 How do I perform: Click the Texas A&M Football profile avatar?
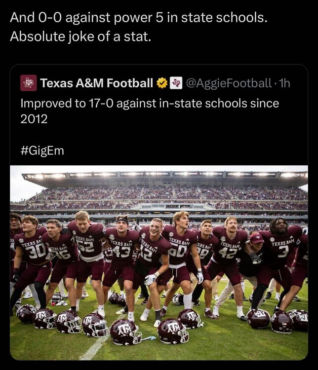tap(28, 83)
